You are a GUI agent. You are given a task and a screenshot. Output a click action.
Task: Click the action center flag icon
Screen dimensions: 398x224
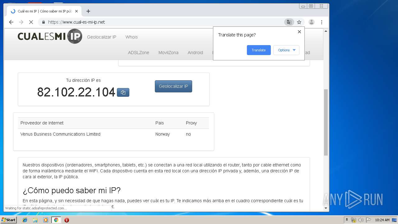pyautogui.click(x=368, y=220)
